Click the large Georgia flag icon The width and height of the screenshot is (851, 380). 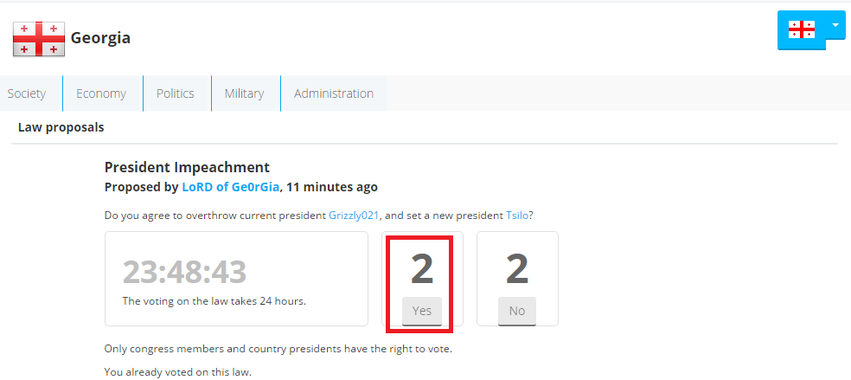point(39,39)
